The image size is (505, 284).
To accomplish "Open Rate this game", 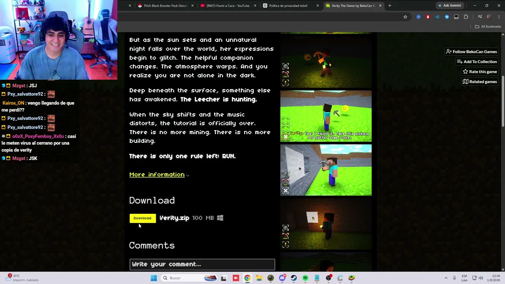I will tap(480, 72).
